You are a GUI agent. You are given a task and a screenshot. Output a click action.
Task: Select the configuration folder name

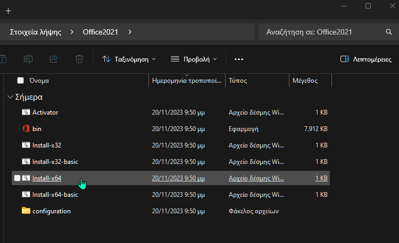pyautogui.click(x=52, y=211)
